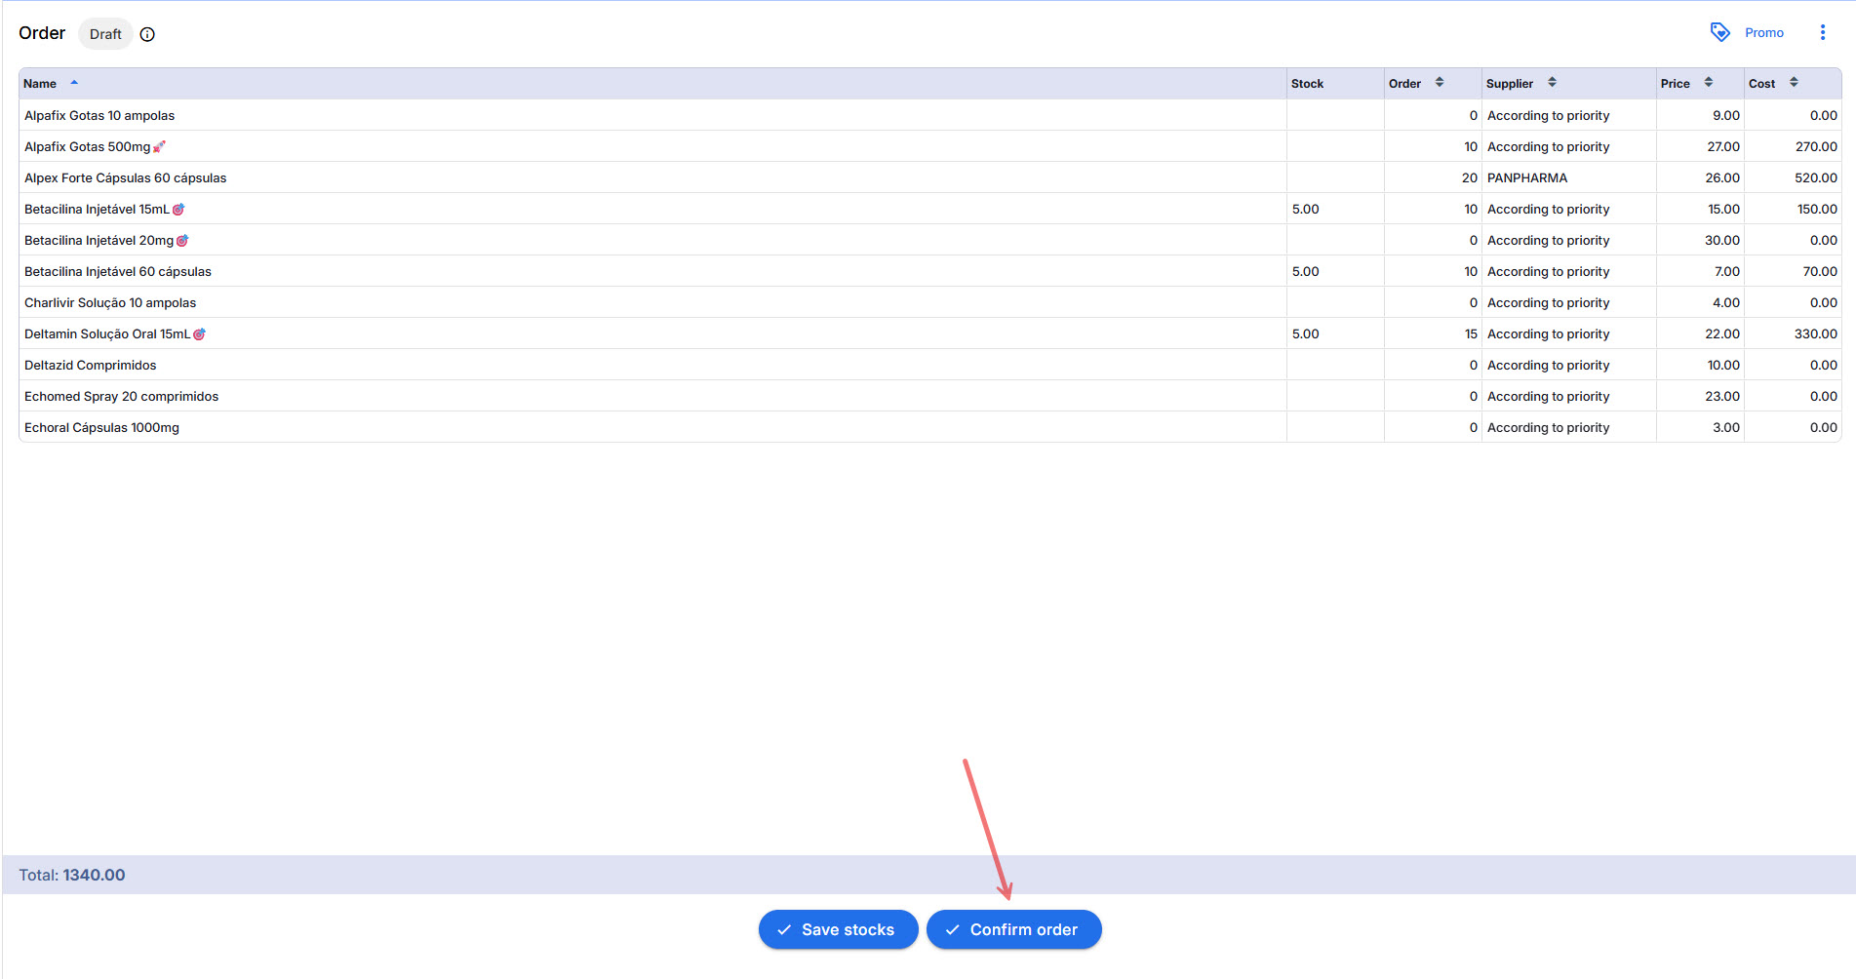Click the Save stocks button

click(x=838, y=929)
